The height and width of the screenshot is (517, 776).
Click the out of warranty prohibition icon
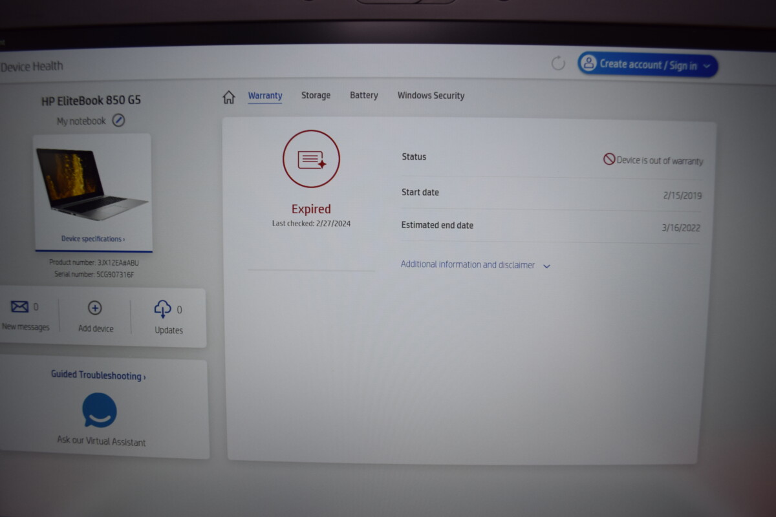(x=609, y=159)
